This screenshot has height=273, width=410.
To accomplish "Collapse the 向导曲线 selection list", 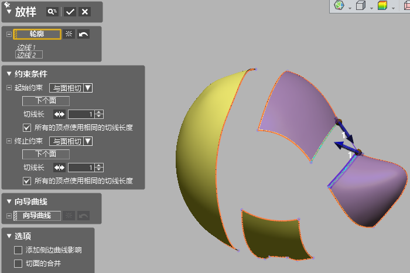I will click(x=9, y=216).
